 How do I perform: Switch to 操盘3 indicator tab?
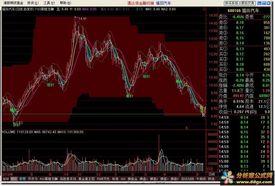tap(164, 179)
